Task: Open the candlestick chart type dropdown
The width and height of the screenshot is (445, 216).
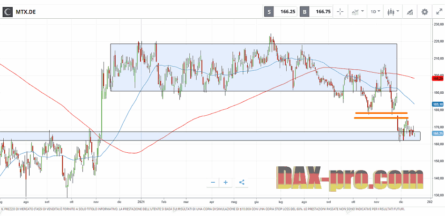Action: (393, 12)
